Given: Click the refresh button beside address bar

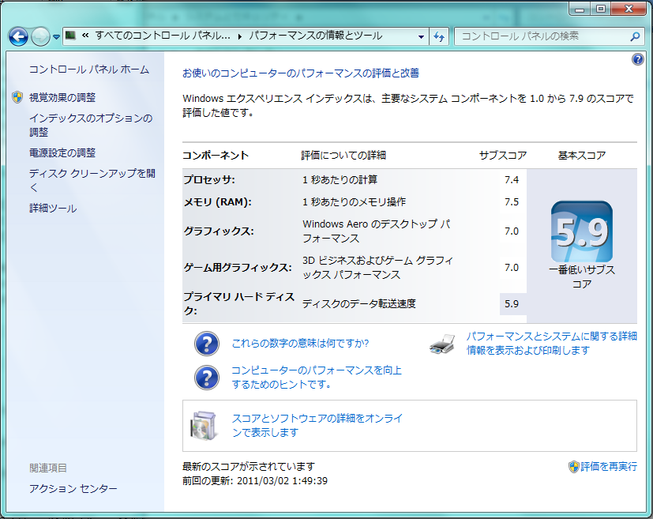Looking at the screenshot, I should click(439, 36).
